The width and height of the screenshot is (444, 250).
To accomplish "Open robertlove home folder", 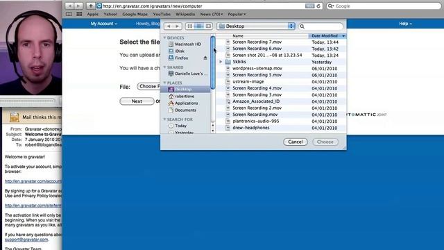I will [185, 97].
